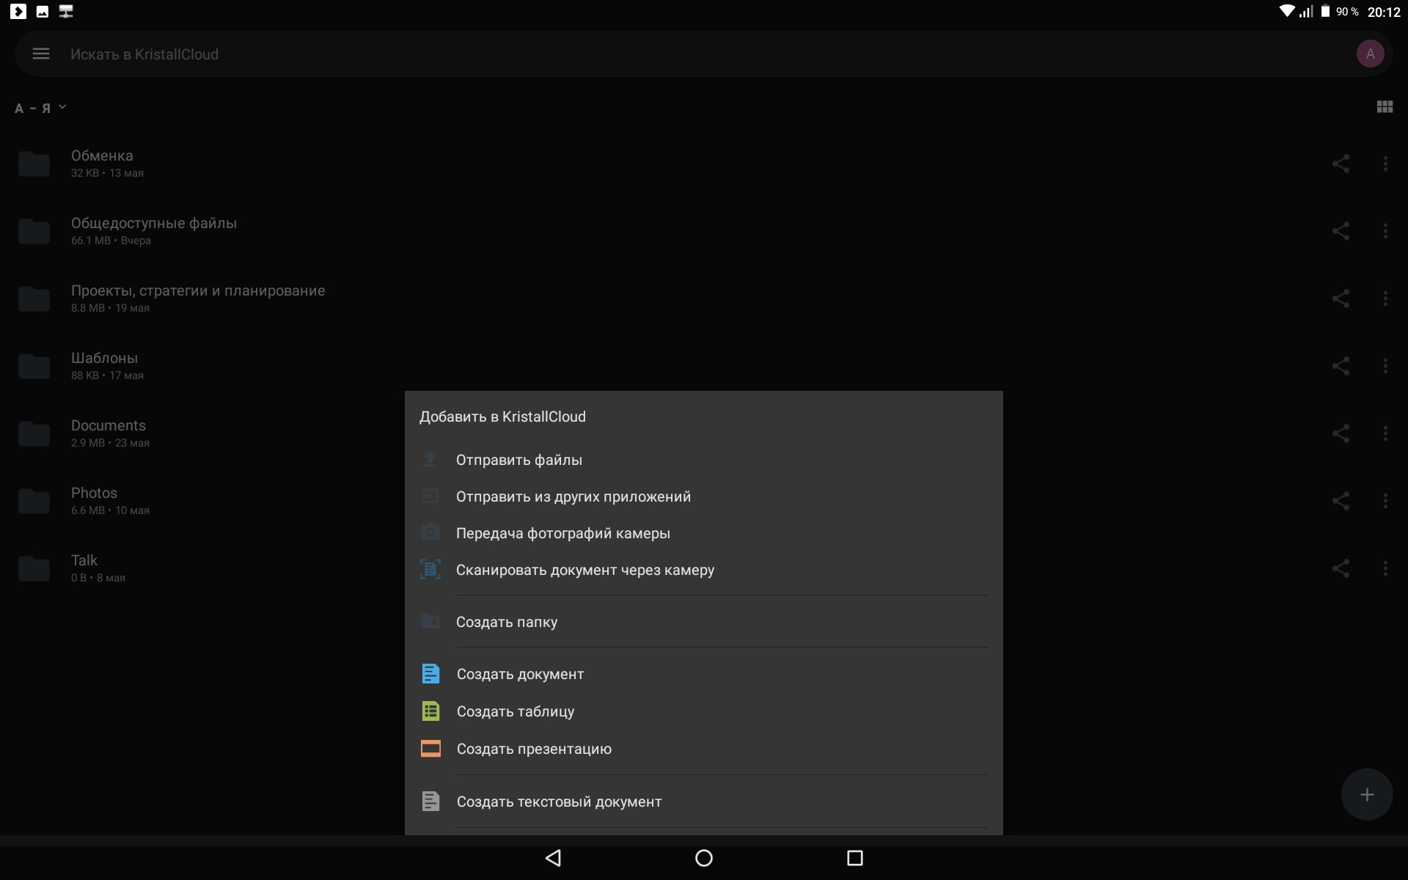
Task: Tap the Создать папку folder icon
Action: coord(430,621)
